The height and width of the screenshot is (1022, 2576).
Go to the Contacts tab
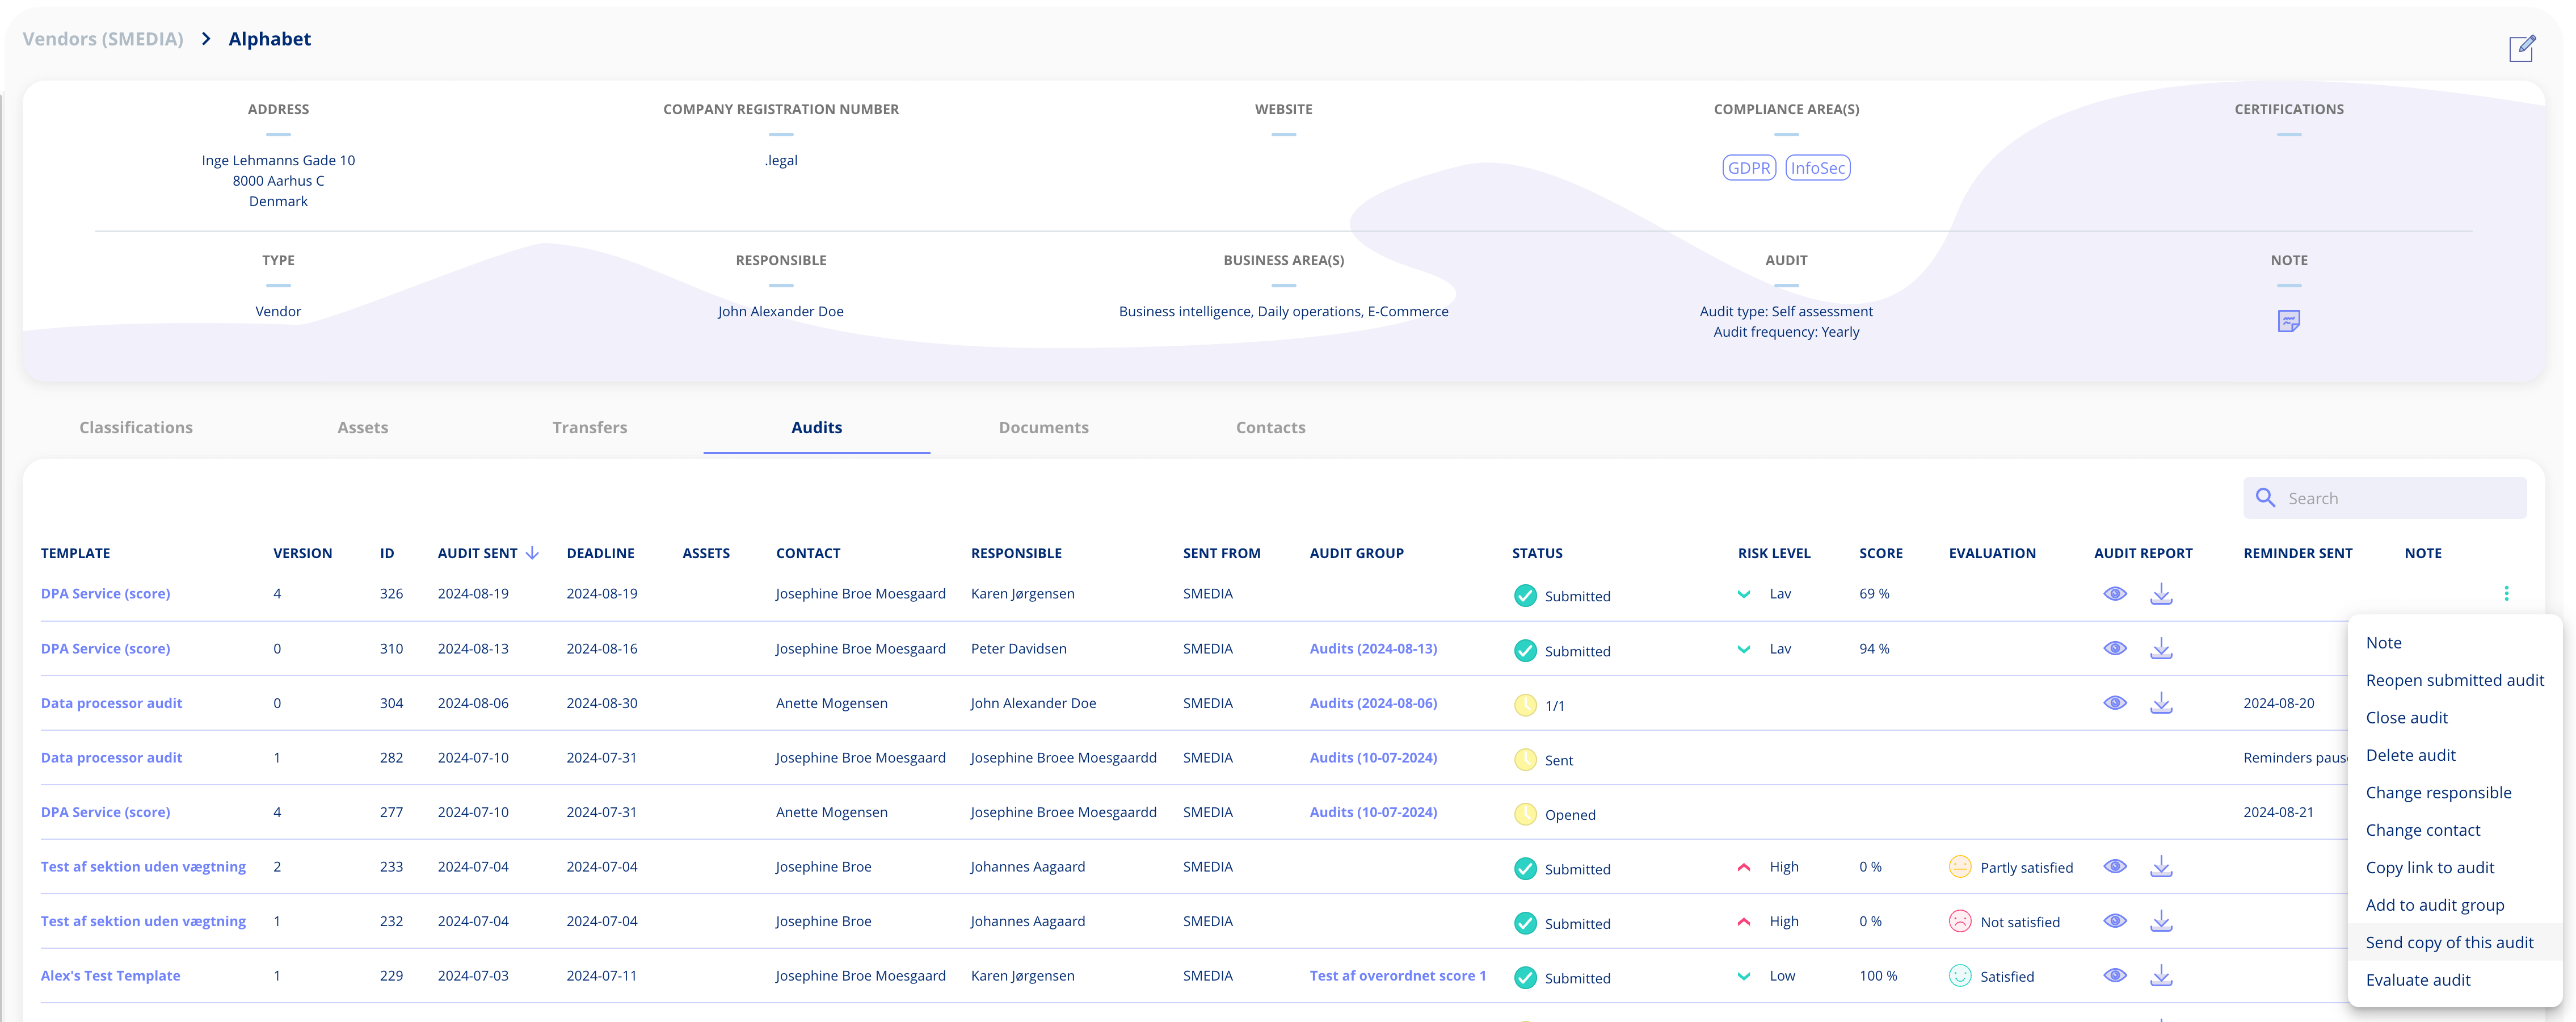(1271, 428)
